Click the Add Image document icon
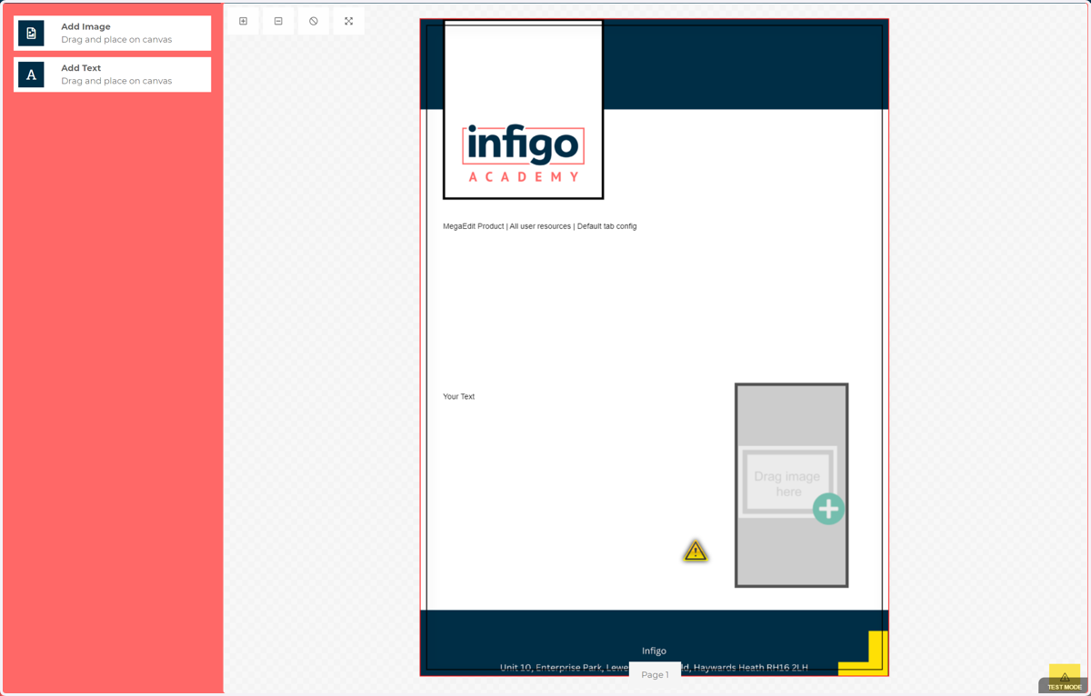The width and height of the screenshot is (1091, 696). click(31, 33)
